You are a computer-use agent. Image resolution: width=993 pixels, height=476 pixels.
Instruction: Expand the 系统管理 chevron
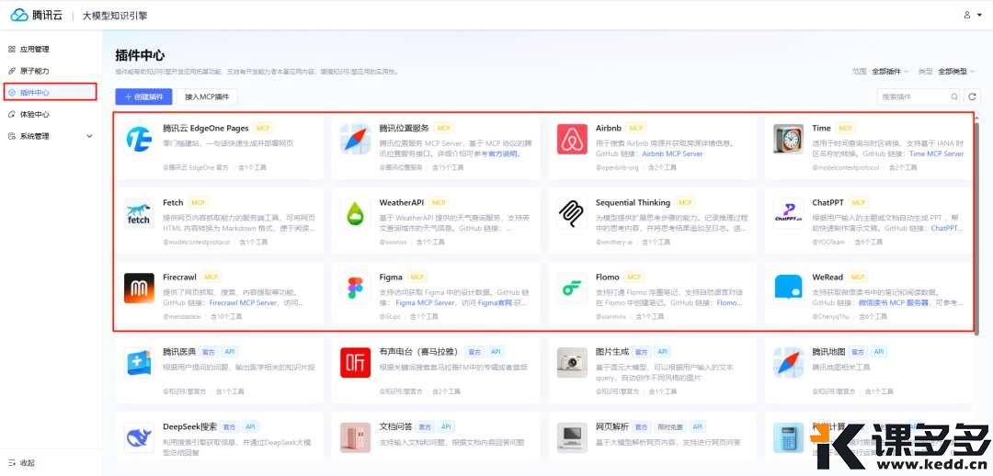point(89,136)
